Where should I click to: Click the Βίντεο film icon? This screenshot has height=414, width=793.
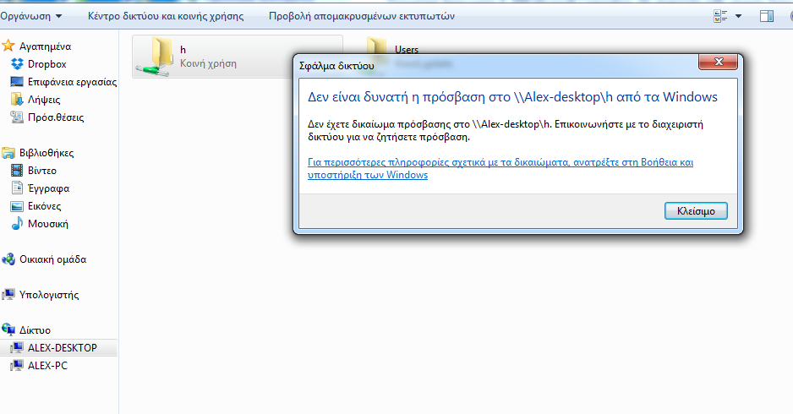(17, 171)
